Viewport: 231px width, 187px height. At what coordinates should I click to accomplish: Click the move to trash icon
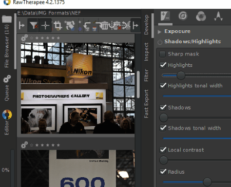coord(104,26)
